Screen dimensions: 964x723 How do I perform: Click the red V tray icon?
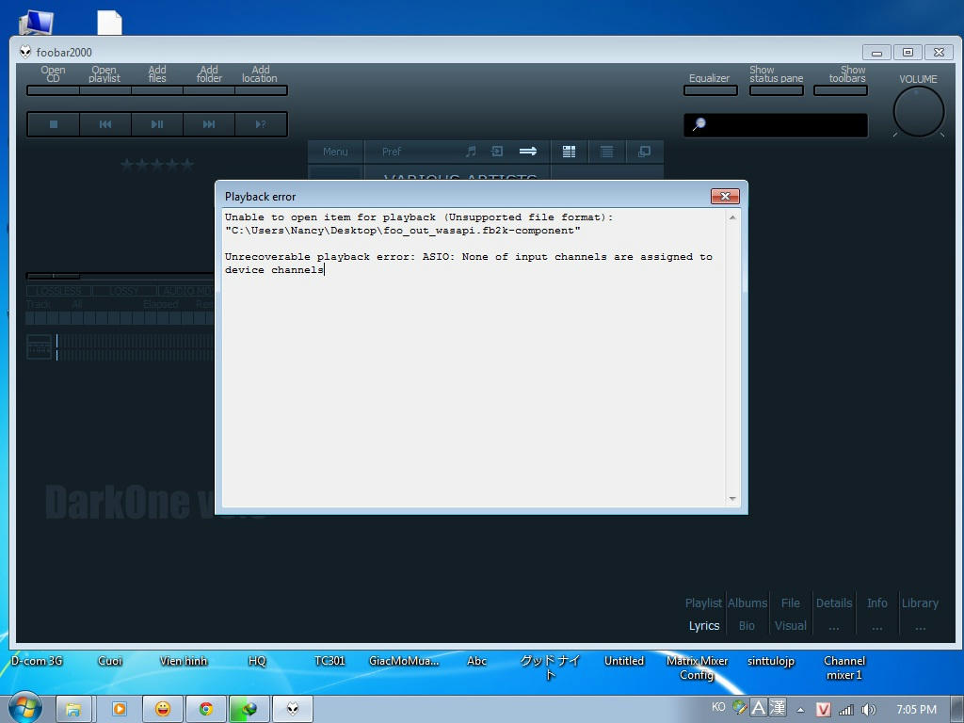click(823, 710)
